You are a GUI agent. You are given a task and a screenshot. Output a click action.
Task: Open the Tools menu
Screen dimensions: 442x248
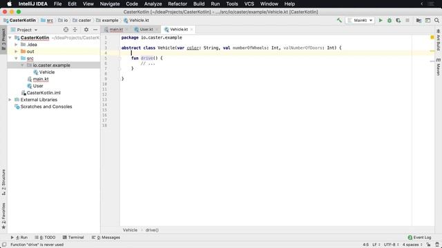pos(232,4)
